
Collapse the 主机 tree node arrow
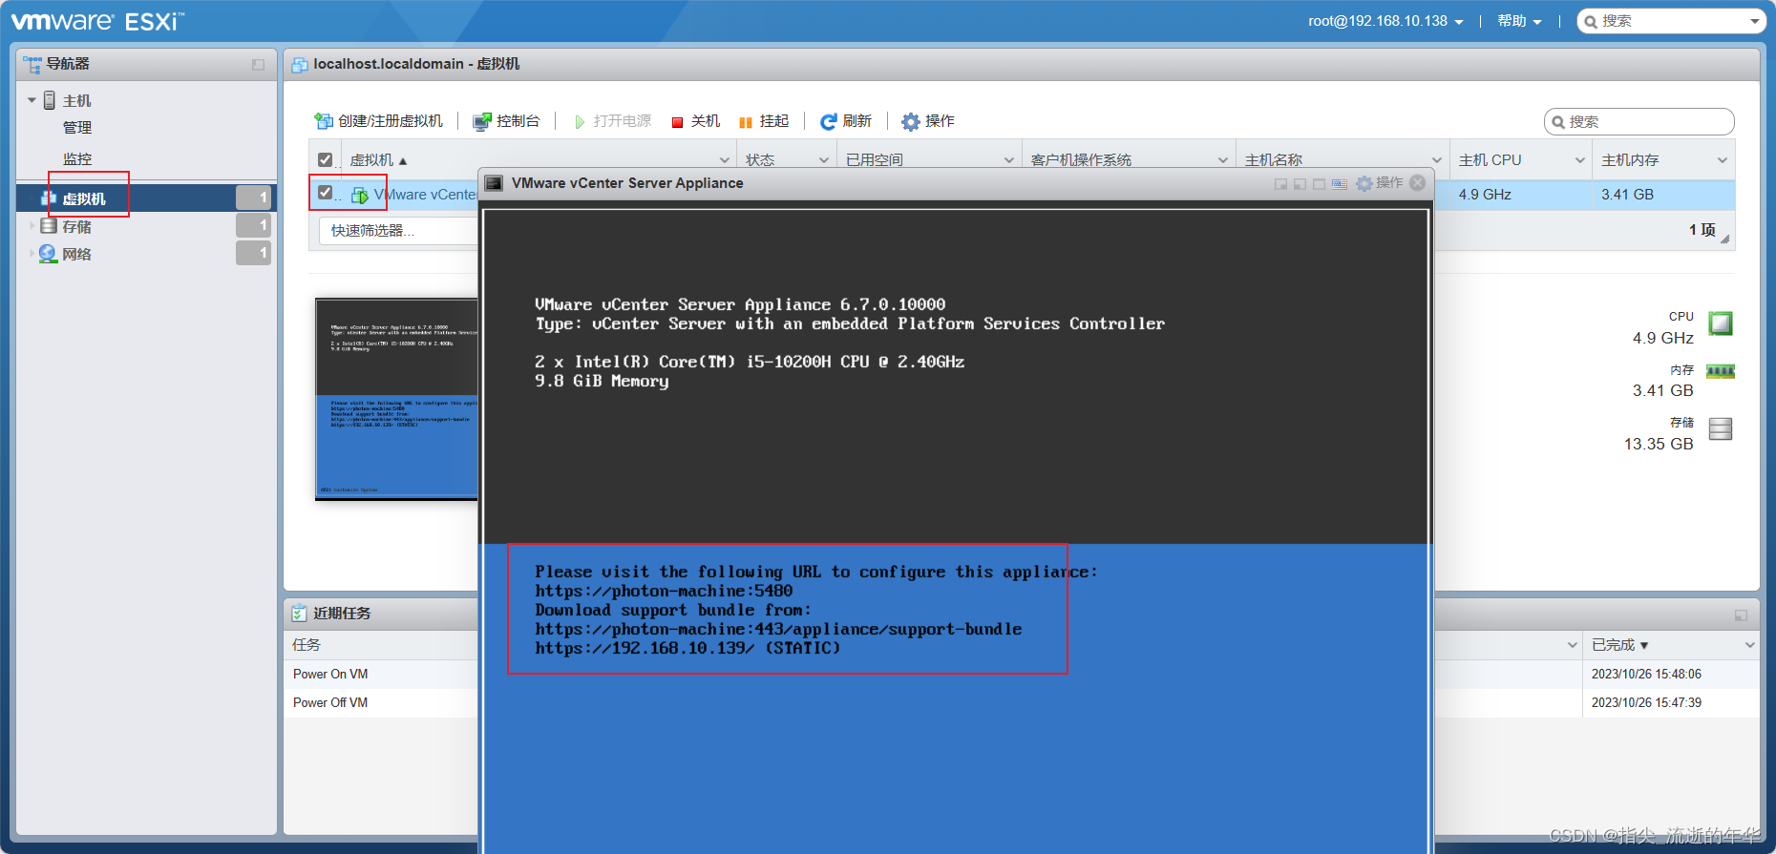[x=32, y=100]
